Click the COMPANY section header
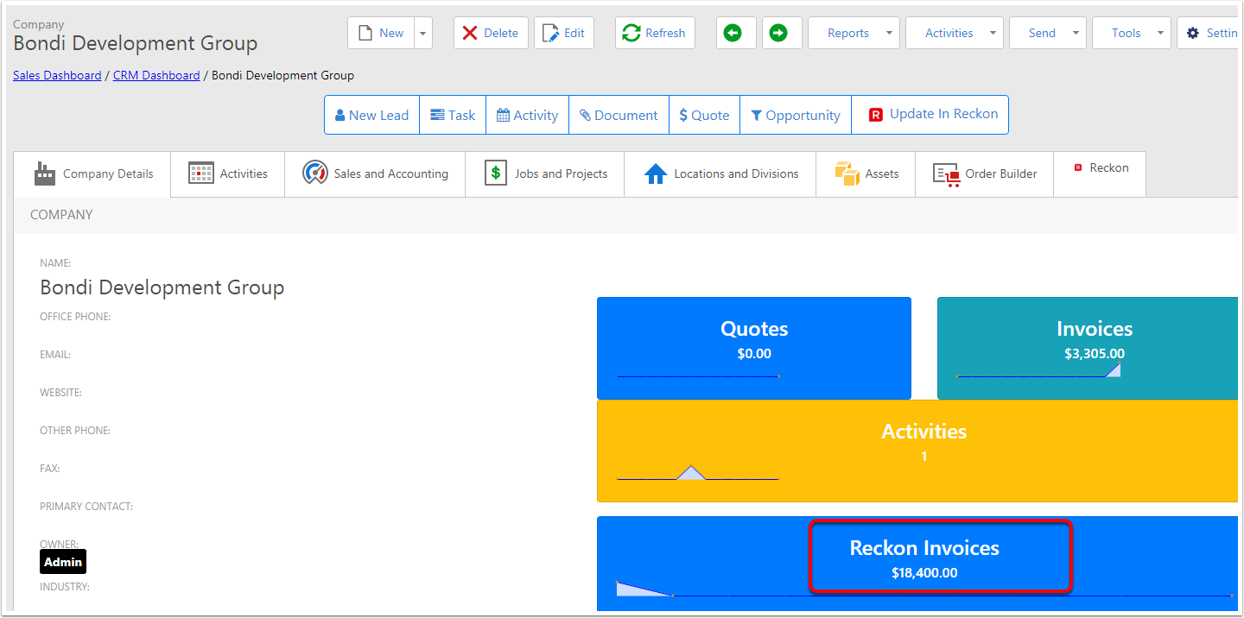The width and height of the screenshot is (1244, 618). pos(61,215)
